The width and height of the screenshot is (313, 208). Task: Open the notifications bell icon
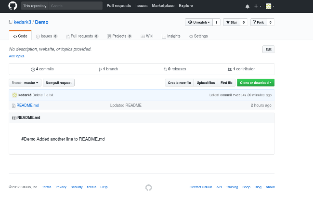pos(248,6)
